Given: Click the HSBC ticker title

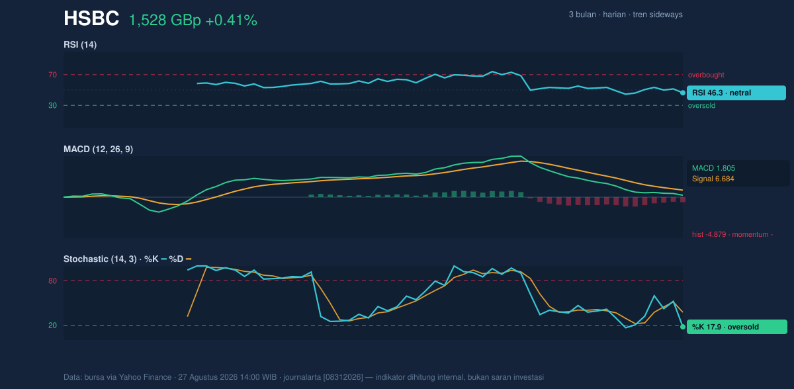Looking at the screenshot, I should (x=91, y=19).
